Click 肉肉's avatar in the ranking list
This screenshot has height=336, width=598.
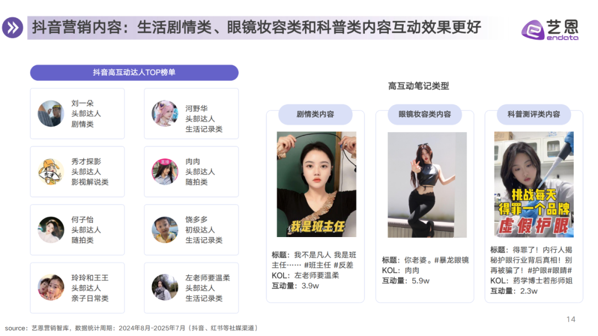[165, 172]
